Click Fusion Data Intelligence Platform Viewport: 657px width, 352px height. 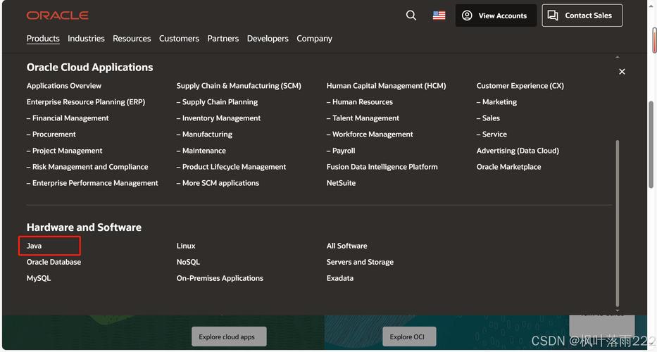[382, 167]
